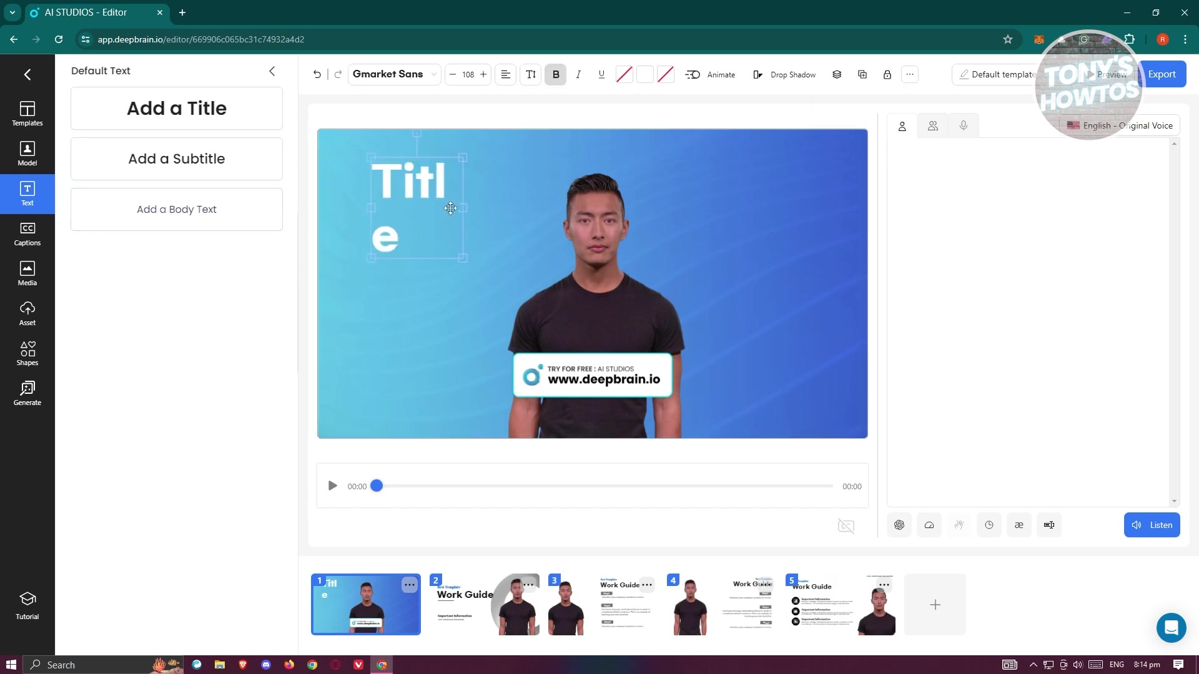The height and width of the screenshot is (674, 1199).
Task: Pick the third slashed color swatch
Action: pos(666,75)
